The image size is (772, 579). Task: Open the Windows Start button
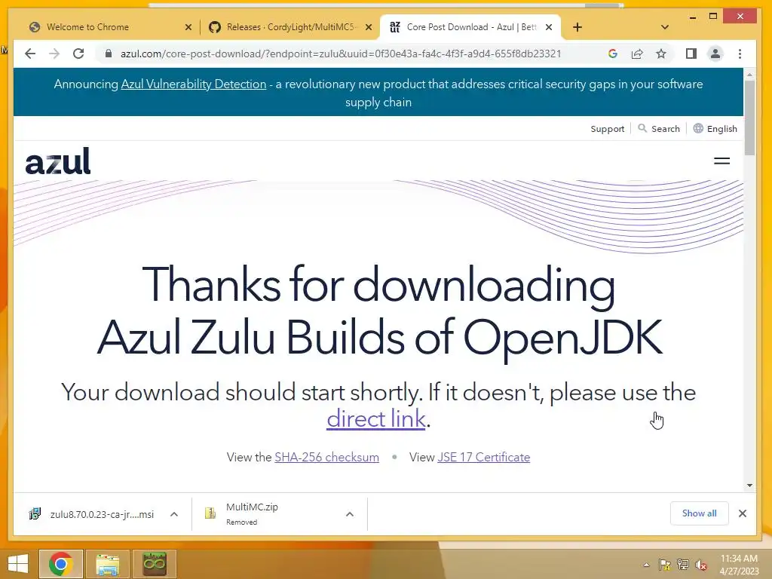coord(18,564)
